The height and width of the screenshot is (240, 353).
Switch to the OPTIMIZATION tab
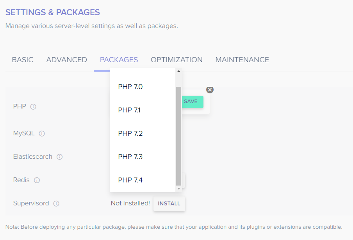(x=176, y=60)
